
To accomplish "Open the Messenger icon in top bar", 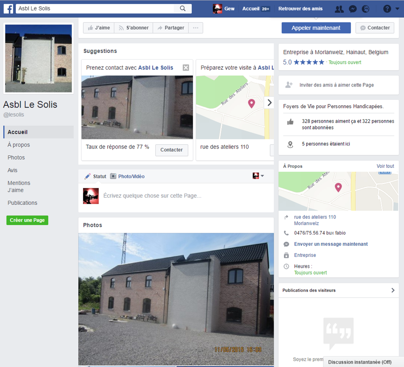I will (353, 9).
